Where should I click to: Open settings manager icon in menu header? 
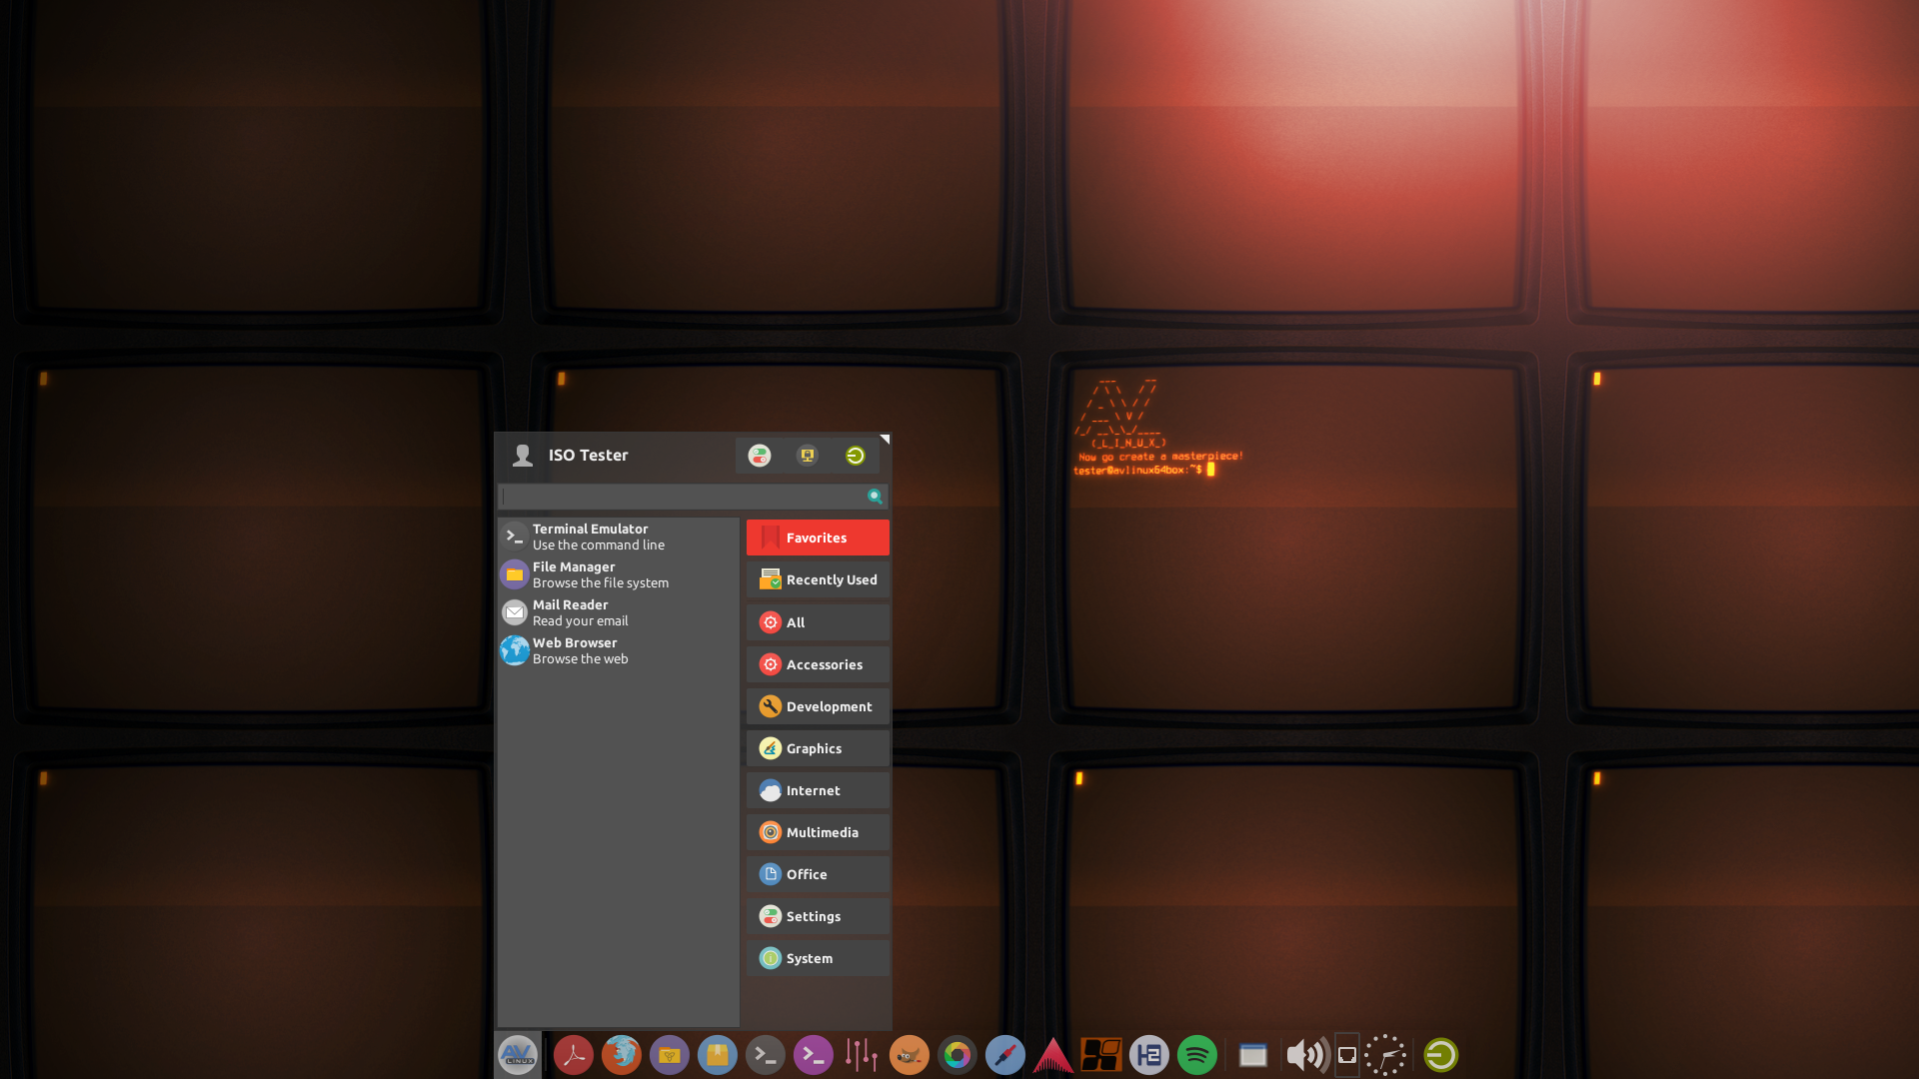click(760, 456)
